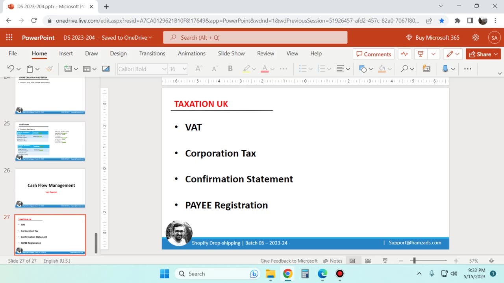The width and height of the screenshot is (504, 283).
Task: Switch to the Insert tab
Action: click(66, 53)
